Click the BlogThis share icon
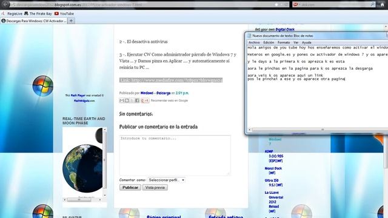This screenshot has width=388, height=218. click(x=127, y=101)
